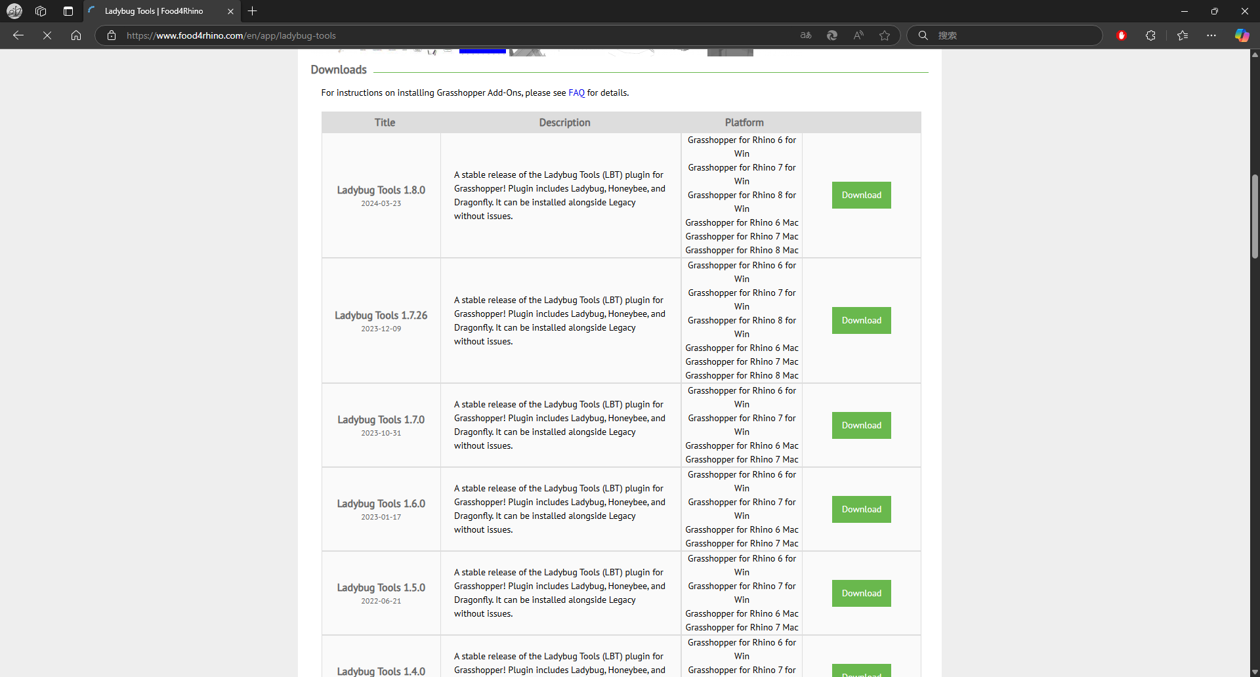Stop page loading with X icon
This screenshot has height=677, width=1260.
coord(47,35)
